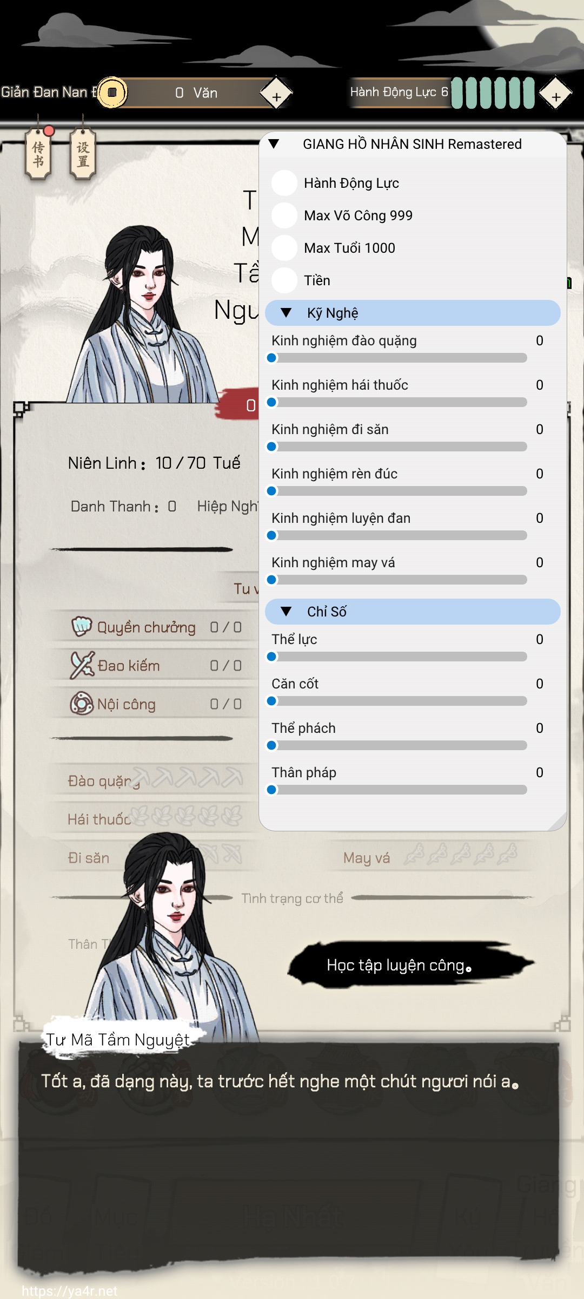Click the plus icon beside Hành Động Lực
Viewport: 584px width, 1299px height.
coord(556,93)
